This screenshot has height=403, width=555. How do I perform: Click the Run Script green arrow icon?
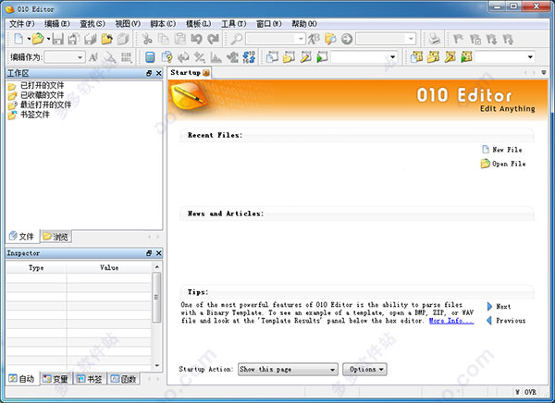[x=322, y=57]
